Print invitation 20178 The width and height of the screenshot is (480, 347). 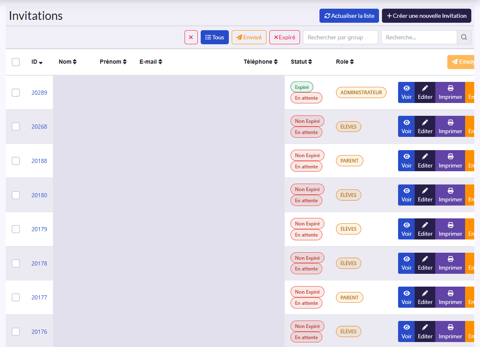(450, 263)
